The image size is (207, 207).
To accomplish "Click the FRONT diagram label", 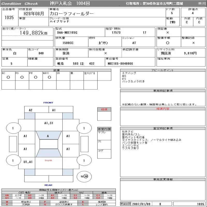I will point(48,102).
